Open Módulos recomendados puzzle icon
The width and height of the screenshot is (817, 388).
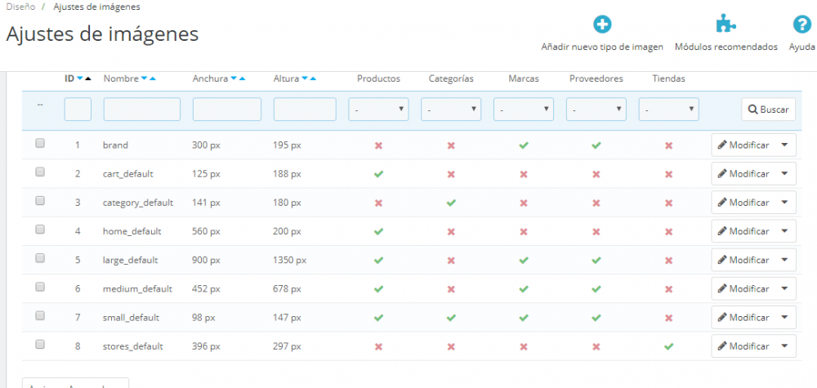tap(725, 25)
